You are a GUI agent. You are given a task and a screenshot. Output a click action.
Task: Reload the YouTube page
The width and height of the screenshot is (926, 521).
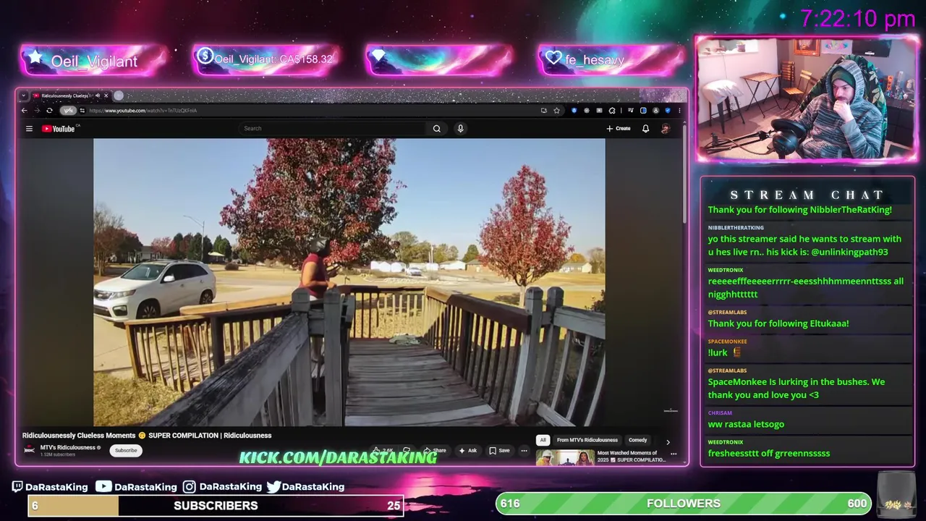pyautogui.click(x=49, y=111)
